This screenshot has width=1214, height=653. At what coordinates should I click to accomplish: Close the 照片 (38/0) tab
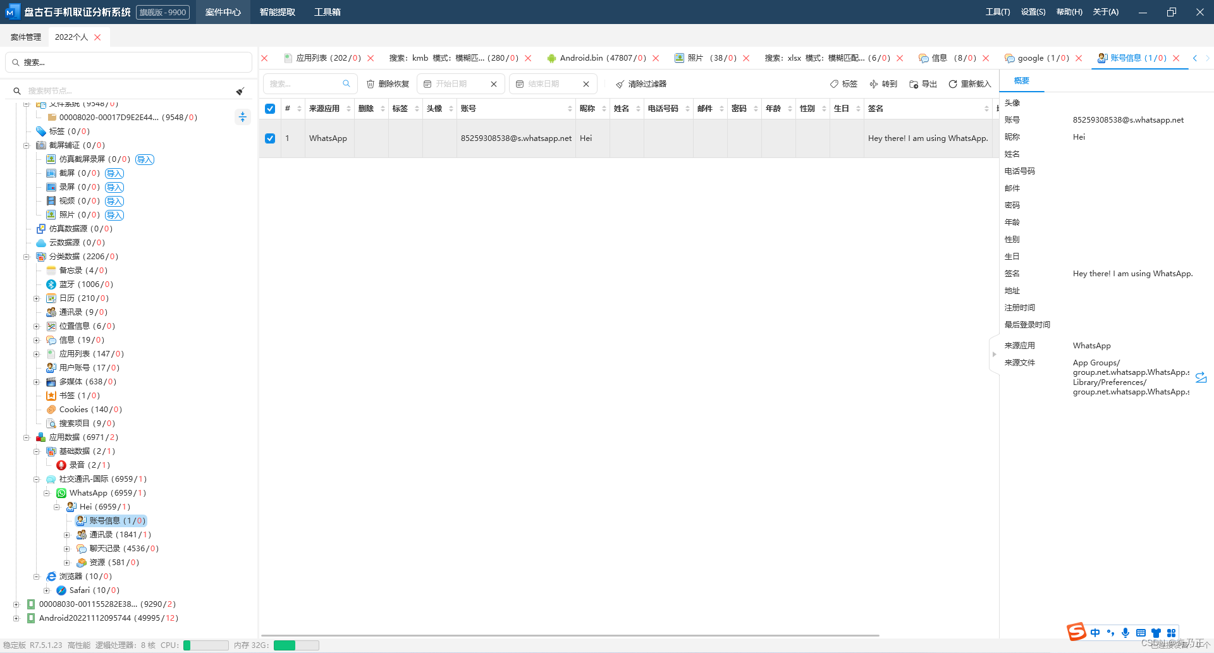point(746,58)
